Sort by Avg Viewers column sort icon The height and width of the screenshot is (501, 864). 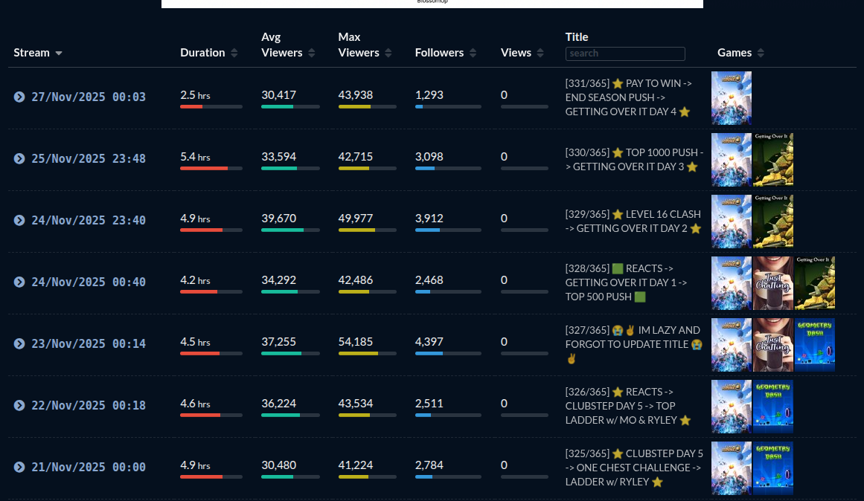(x=312, y=53)
